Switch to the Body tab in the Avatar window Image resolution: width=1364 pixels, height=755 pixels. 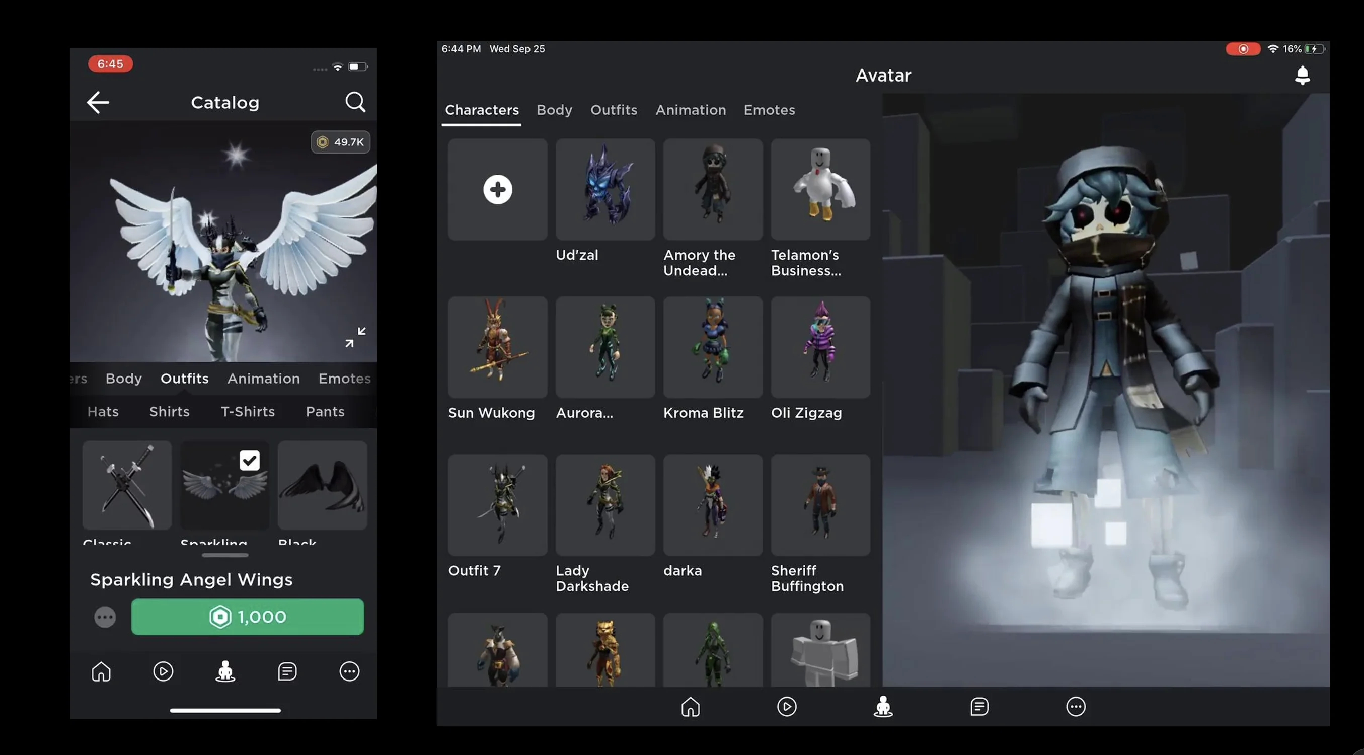[x=554, y=110]
